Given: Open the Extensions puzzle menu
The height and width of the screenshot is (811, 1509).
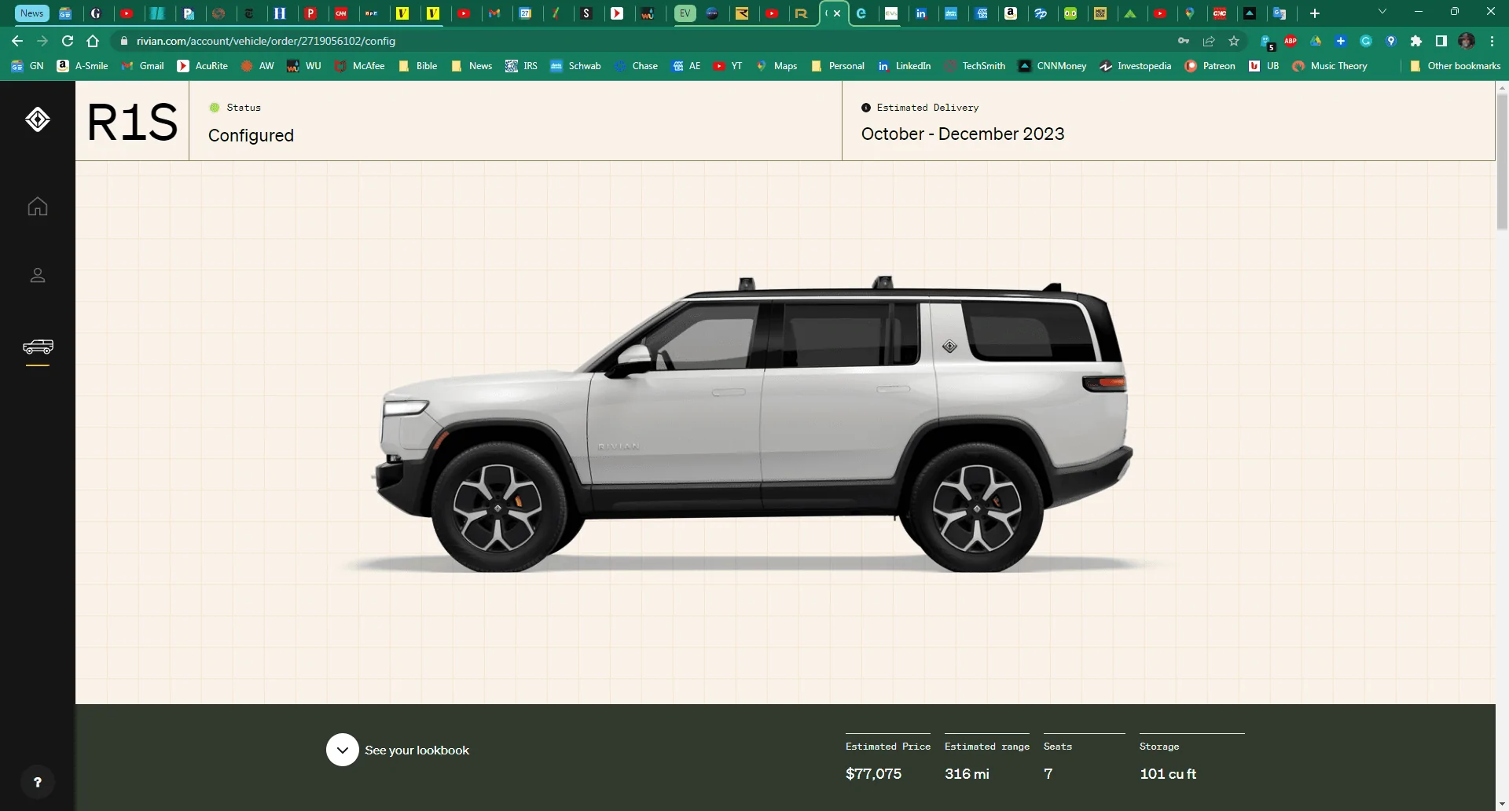Looking at the screenshot, I should [x=1416, y=41].
